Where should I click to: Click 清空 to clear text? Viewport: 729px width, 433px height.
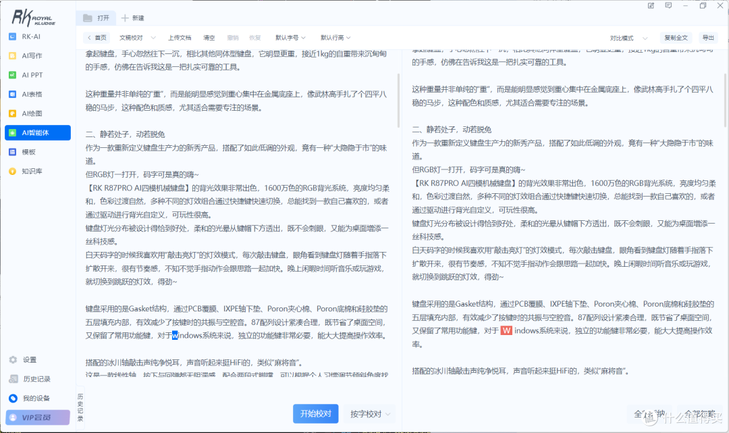(x=209, y=38)
